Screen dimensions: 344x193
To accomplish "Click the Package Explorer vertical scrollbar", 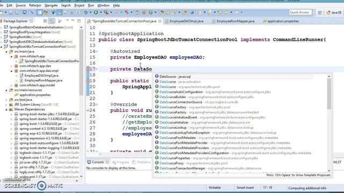I will point(81,62).
